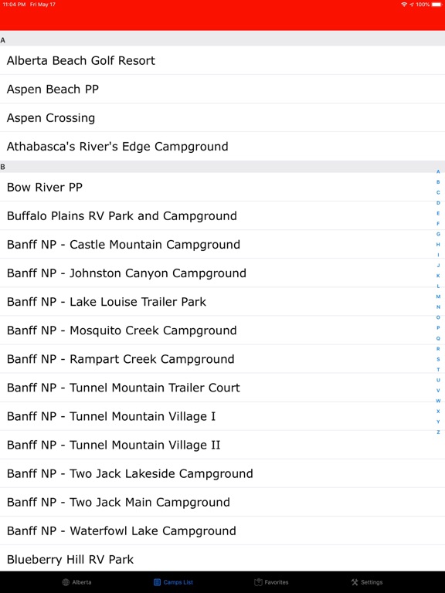Jump to letter U in index
Image resolution: width=445 pixels, height=593 pixels.
click(438, 380)
